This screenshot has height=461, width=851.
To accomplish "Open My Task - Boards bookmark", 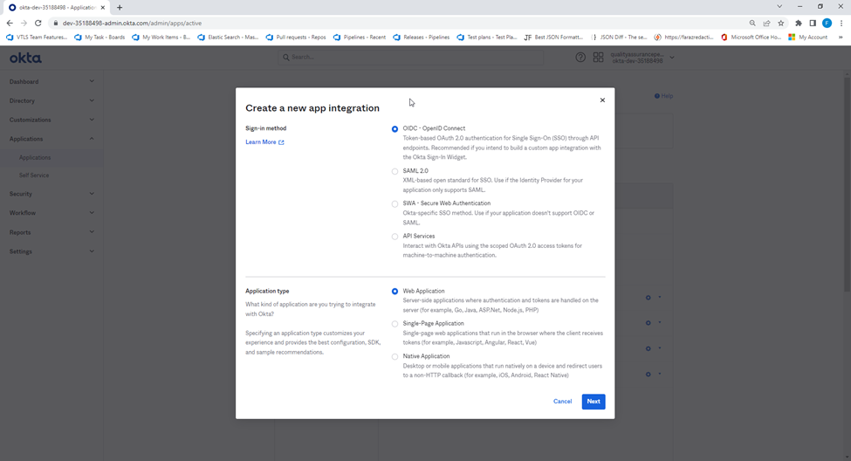I will 100,38.
